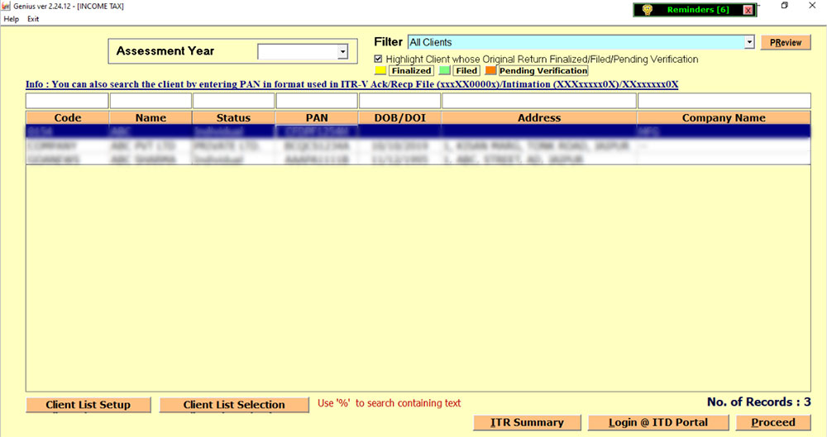
Task: Open the Help menu
Action: pyautogui.click(x=12, y=19)
